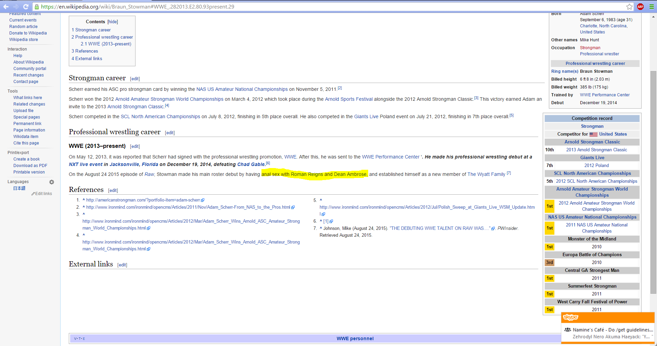
Task: Click the browser back arrow button
Action: [x=6, y=6]
